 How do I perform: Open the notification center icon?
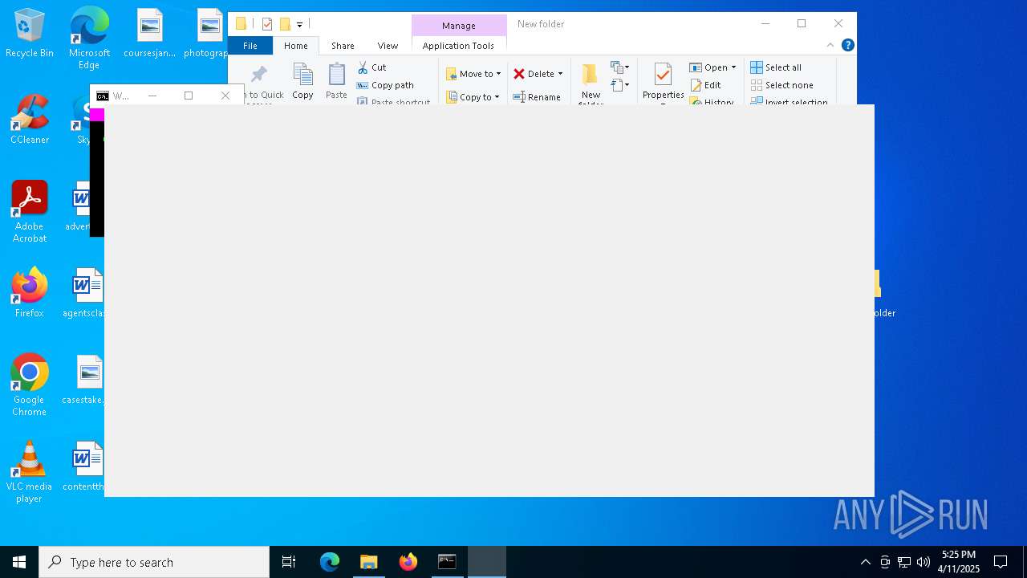[x=1001, y=562]
